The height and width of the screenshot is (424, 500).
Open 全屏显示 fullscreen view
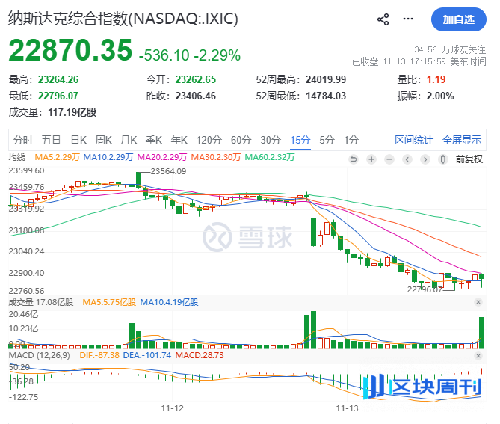tap(462, 140)
